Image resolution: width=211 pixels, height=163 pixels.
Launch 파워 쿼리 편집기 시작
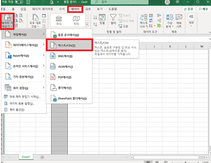(x=24, y=97)
